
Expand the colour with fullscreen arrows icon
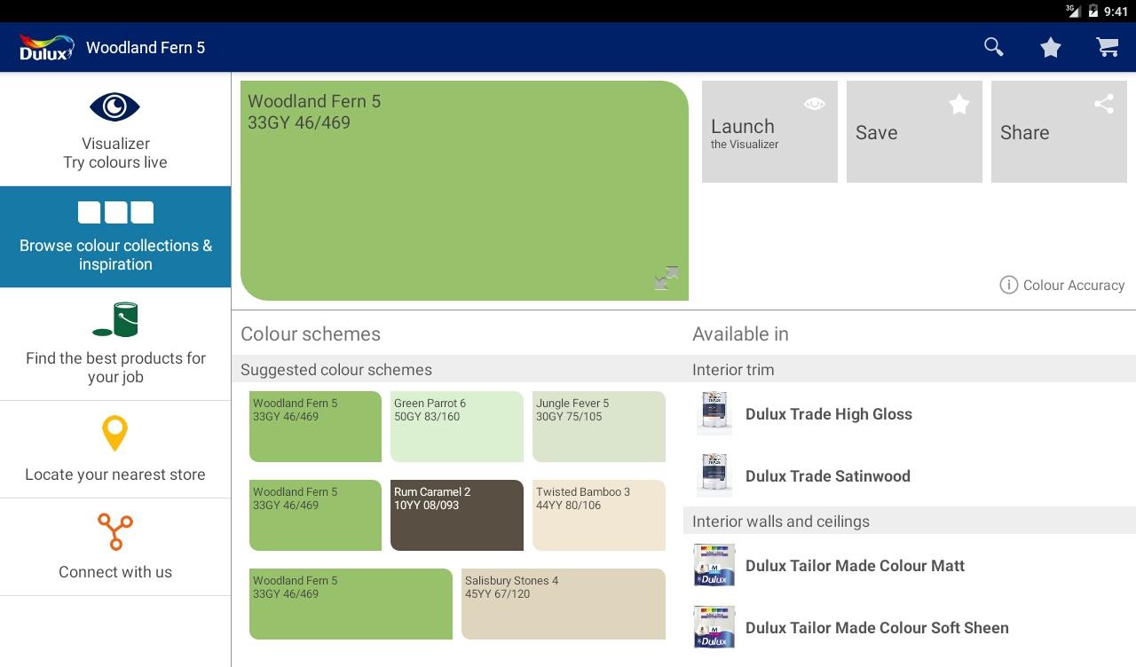pyautogui.click(x=667, y=279)
